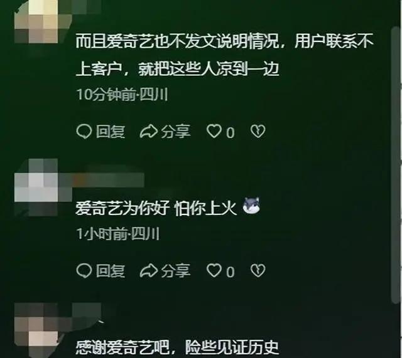This screenshot has width=402, height=358.
Task: Open the third commenter's avatar
Action: [38, 330]
